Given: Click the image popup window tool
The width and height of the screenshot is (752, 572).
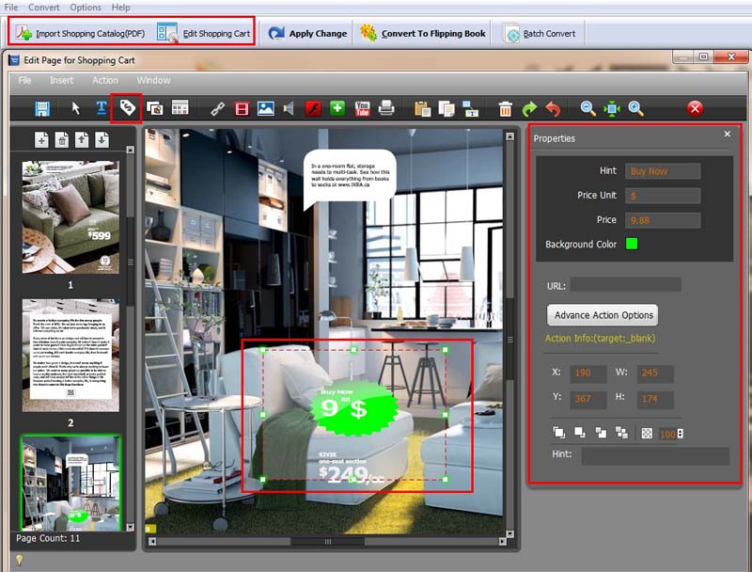Looking at the screenshot, I should (x=154, y=108).
